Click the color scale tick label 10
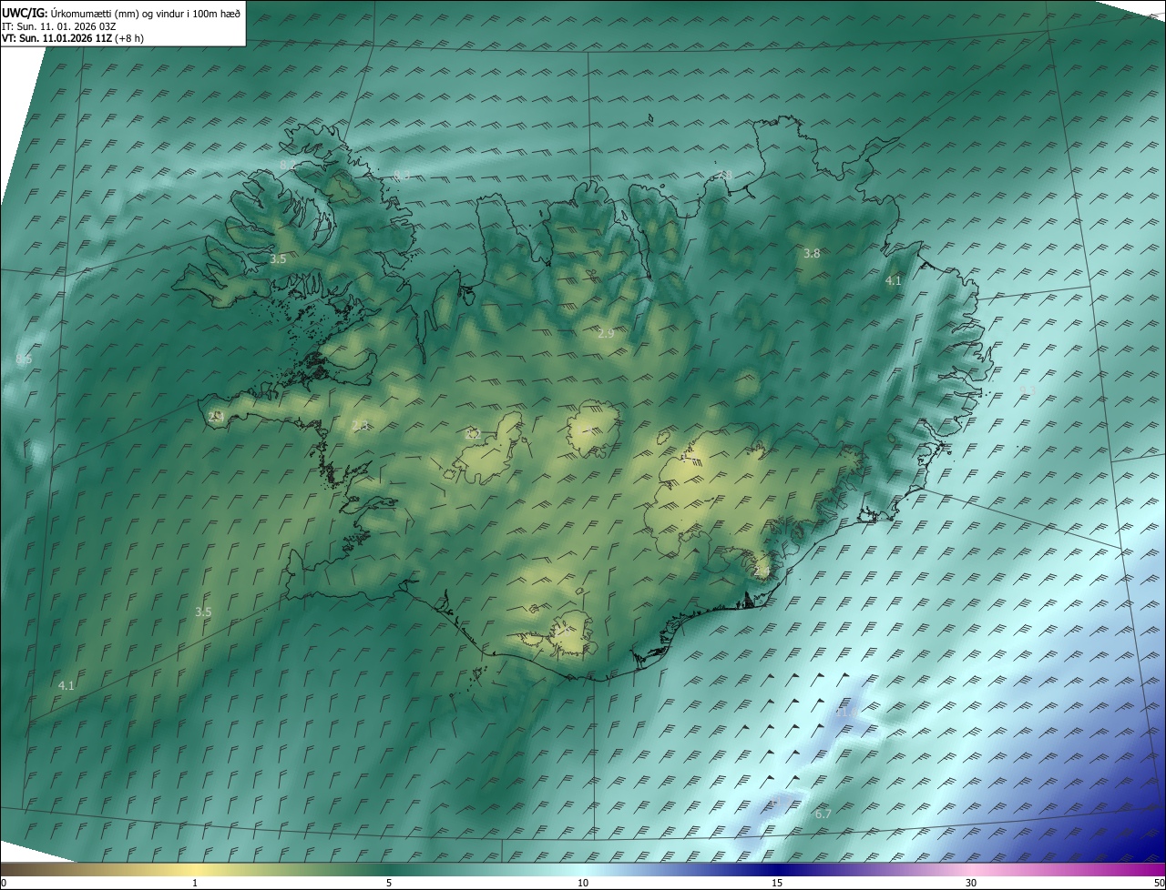Screen dimensions: 1166x890 (x=583, y=883)
